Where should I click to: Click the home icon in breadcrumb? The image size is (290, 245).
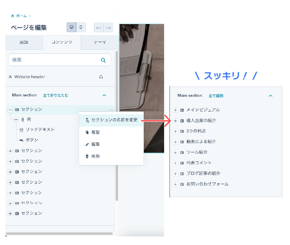tap(12, 16)
